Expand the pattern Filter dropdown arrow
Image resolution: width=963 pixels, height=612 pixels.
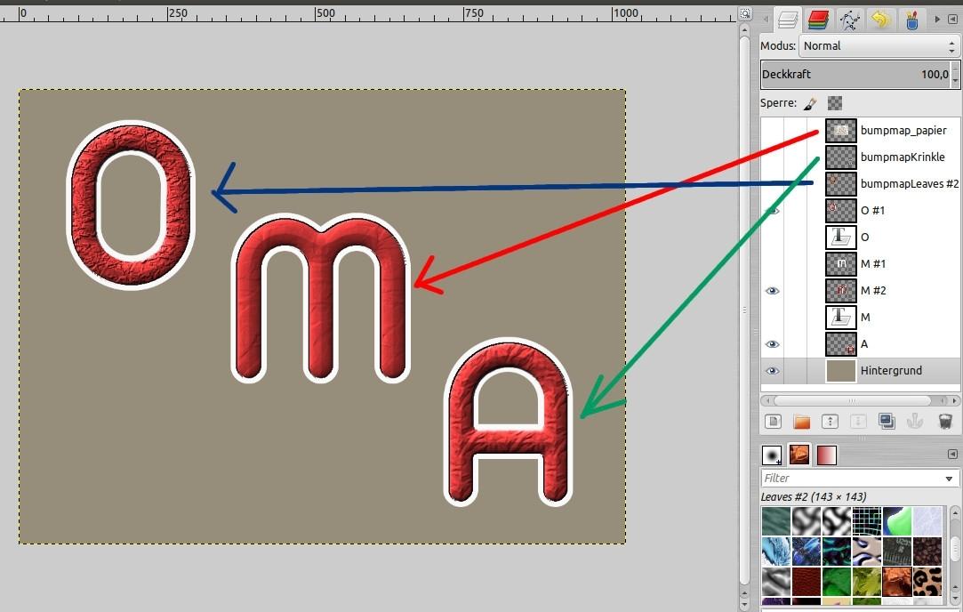[950, 479]
